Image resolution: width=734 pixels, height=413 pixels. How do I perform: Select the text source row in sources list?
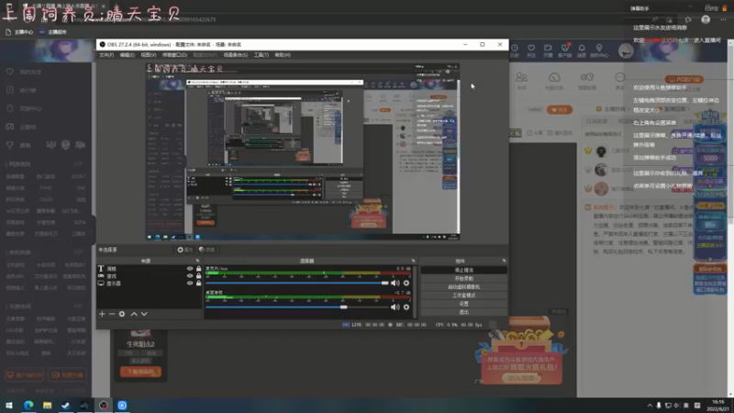150,269
